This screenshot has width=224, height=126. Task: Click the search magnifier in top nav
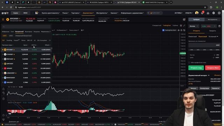coord(148,13)
